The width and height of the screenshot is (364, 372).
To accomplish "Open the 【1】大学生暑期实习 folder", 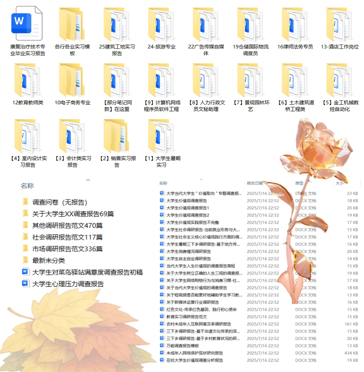I will pyautogui.click(x=162, y=140).
